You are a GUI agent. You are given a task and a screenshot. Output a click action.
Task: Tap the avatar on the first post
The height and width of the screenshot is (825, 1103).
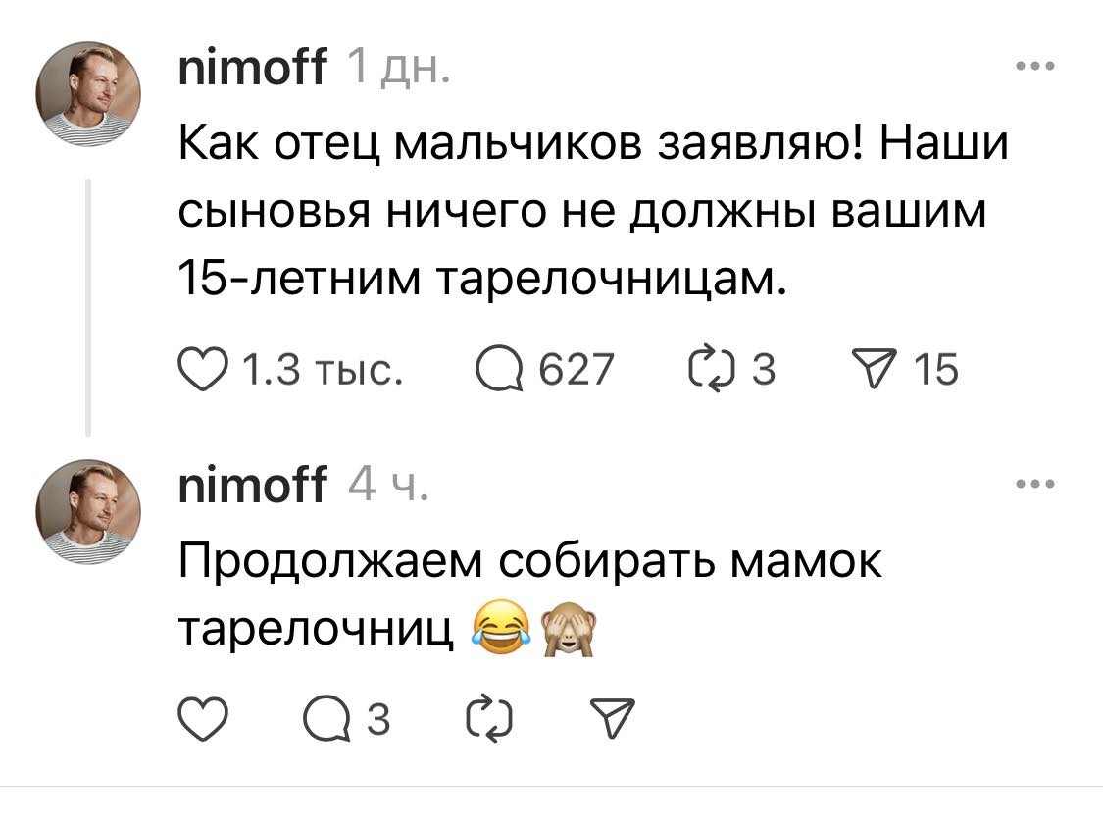[89, 94]
